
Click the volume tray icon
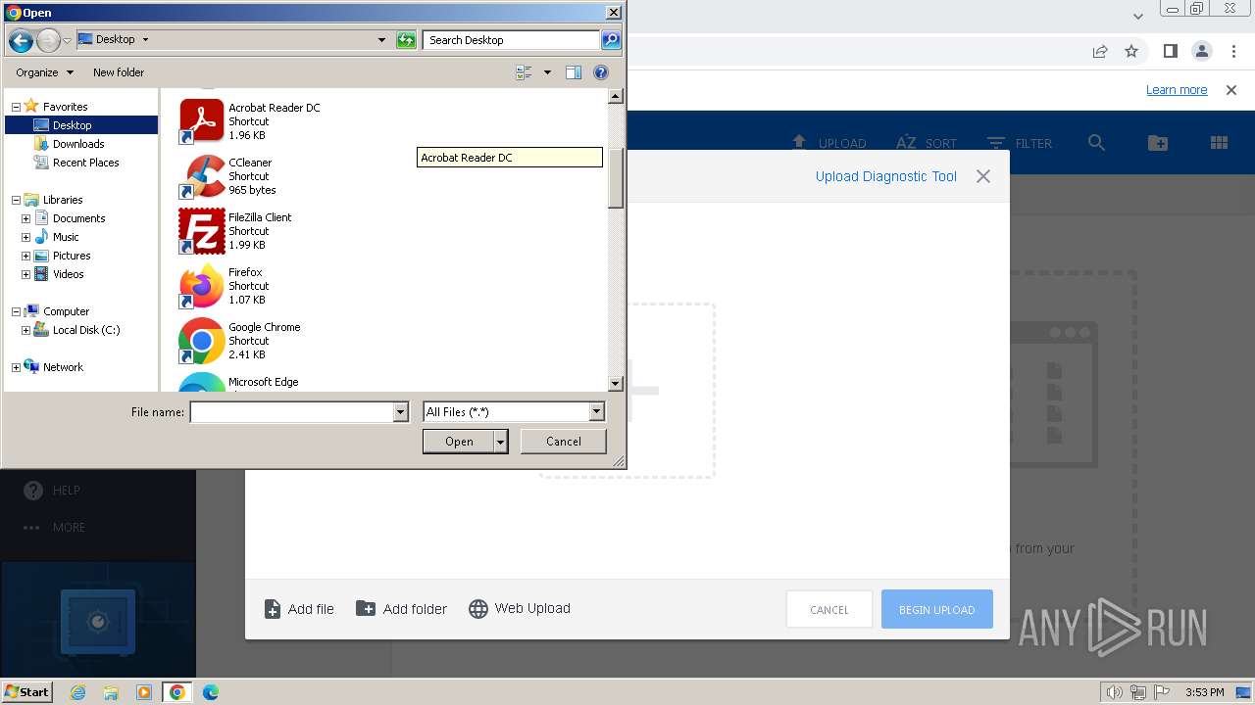[1114, 692]
